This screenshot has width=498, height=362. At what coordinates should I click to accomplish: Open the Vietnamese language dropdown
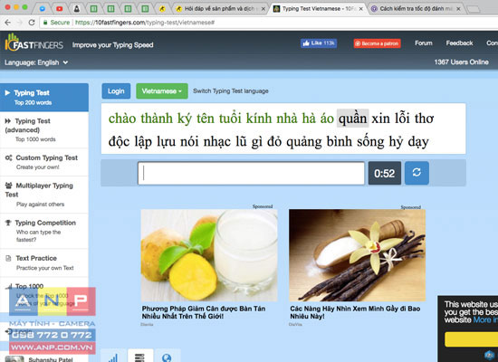coord(162,91)
